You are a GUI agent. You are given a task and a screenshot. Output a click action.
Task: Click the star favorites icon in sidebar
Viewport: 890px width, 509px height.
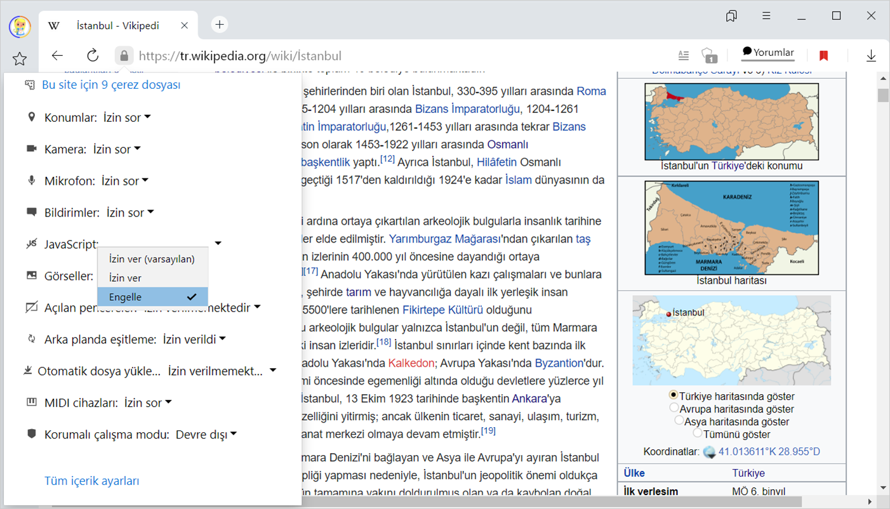(20, 59)
